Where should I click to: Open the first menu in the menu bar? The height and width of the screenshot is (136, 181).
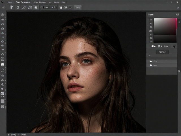pos(10,2)
